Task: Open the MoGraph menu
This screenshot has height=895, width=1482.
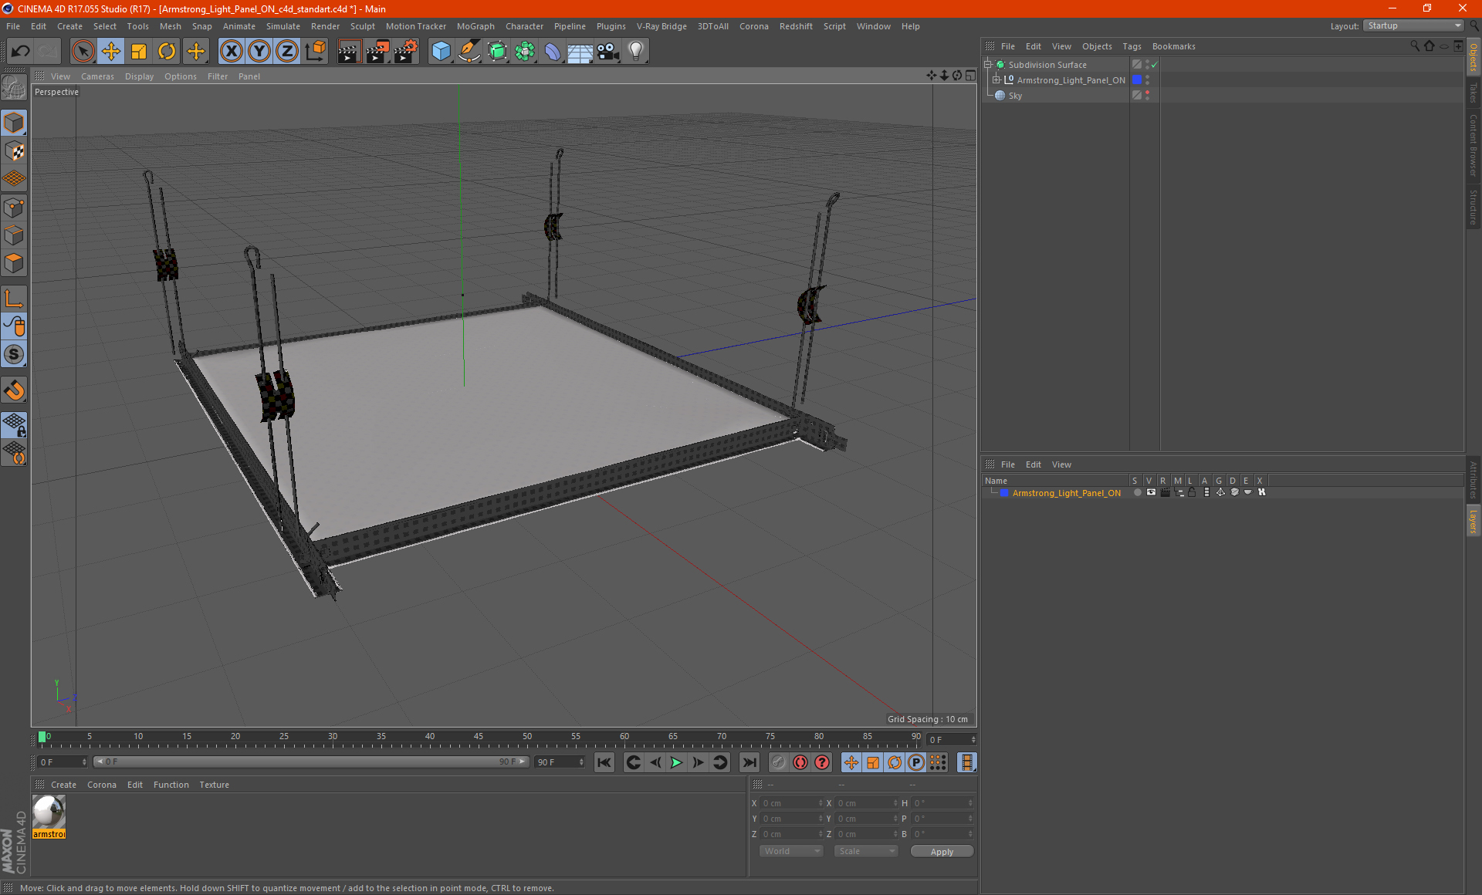Action: pyautogui.click(x=475, y=26)
